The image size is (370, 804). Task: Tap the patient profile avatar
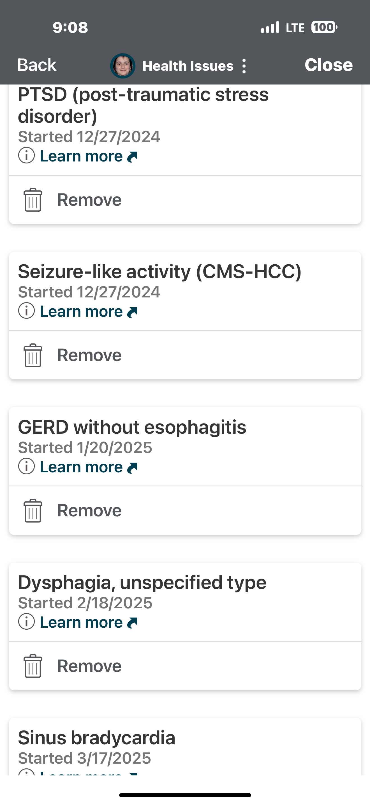click(x=122, y=66)
